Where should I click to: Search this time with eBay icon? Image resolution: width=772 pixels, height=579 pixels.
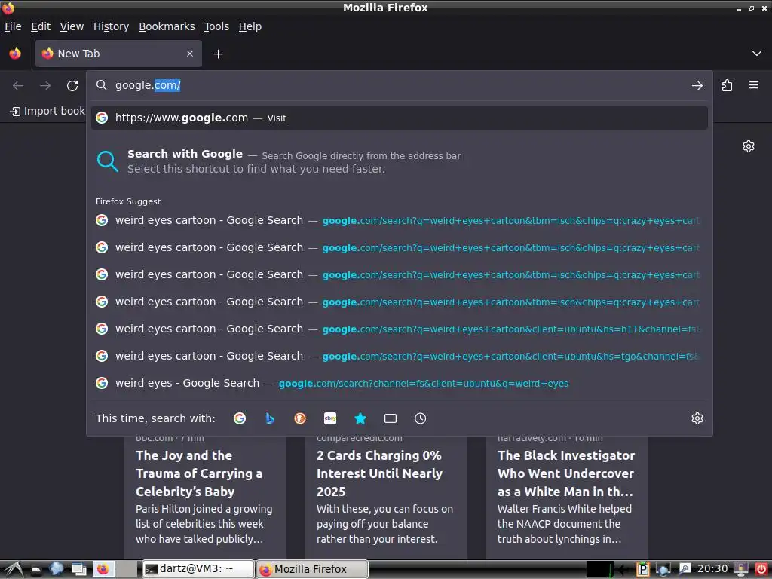tap(330, 418)
